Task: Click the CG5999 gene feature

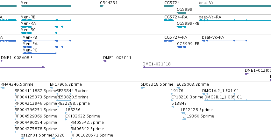Action: [x=182, y=13]
